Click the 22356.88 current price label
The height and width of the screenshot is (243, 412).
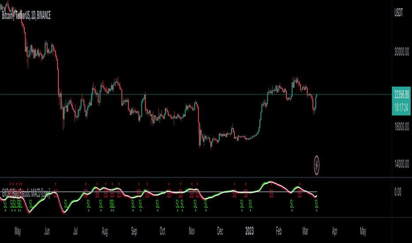(402, 94)
